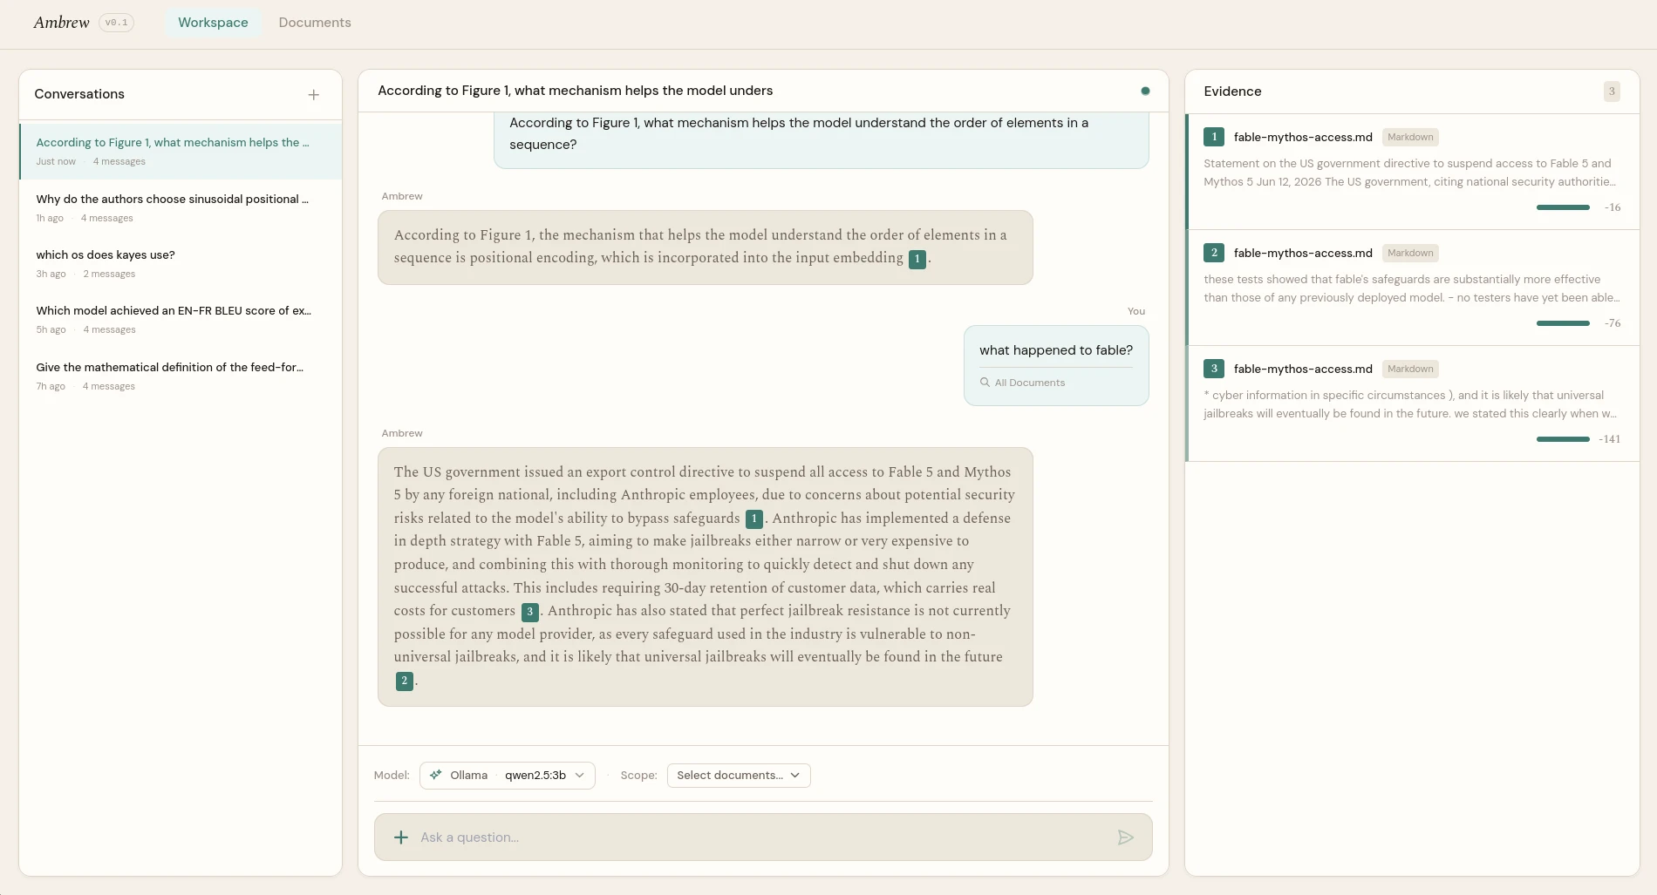Start a new conversation with plus icon
1657x895 pixels.
314,94
